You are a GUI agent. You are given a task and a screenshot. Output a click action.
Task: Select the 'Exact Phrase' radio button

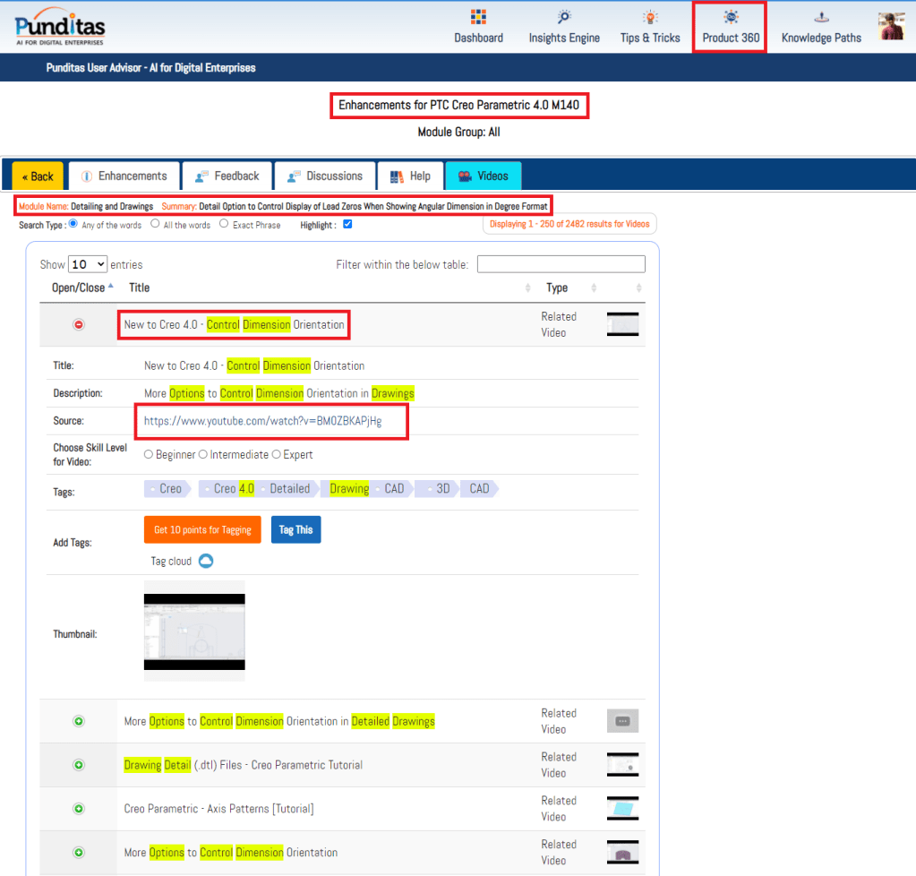tap(224, 225)
